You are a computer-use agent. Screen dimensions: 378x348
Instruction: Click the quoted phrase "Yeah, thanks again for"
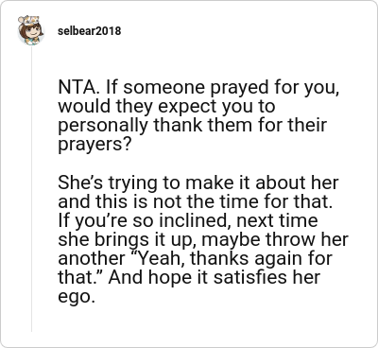232,259
